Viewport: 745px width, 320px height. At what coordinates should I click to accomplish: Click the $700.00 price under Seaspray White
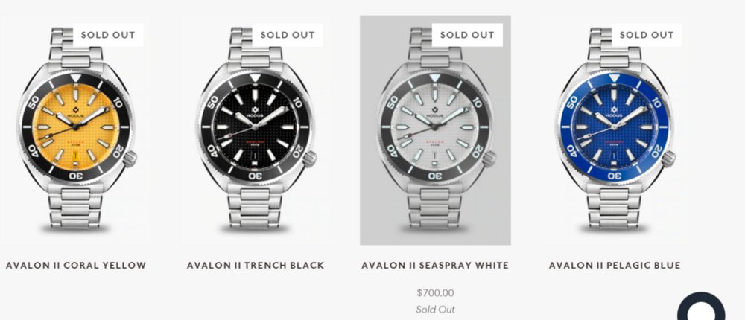[x=435, y=293]
